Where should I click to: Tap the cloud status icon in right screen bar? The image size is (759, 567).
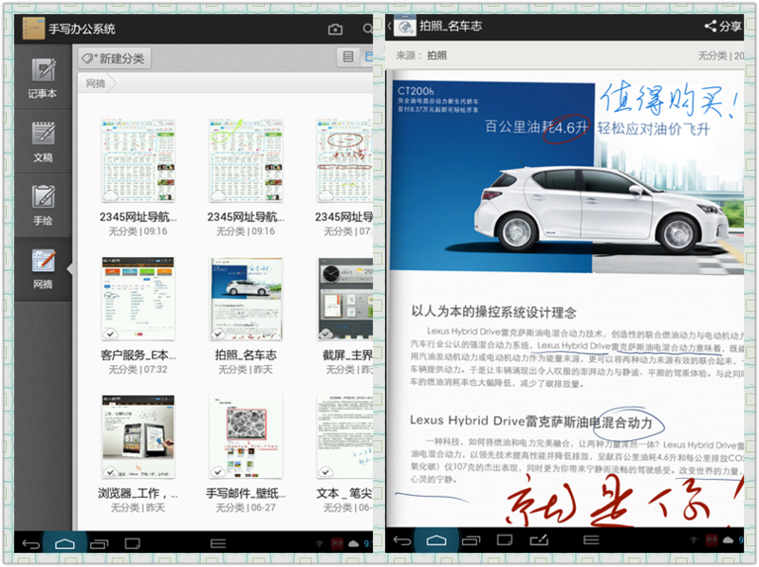(x=728, y=540)
